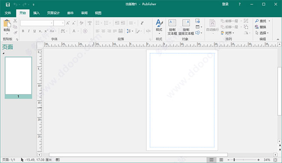Click the 替换 Replace button

pyautogui.click(x=261, y=27)
